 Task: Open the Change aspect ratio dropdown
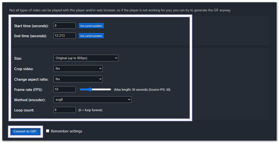click(78, 79)
